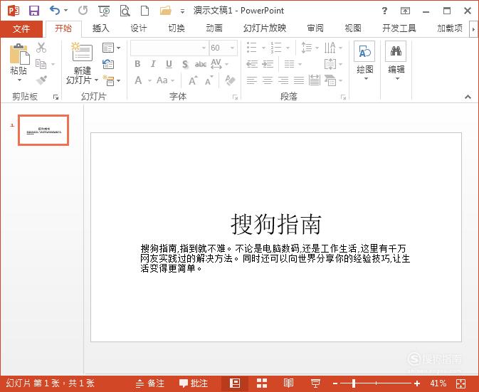The image size is (479, 392).
Task: Open the font name combo box dropdown
Action: click(x=204, y=48)
